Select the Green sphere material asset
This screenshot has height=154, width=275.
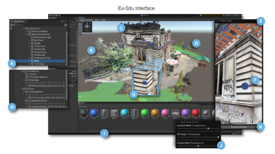click(x=145, y=113)
